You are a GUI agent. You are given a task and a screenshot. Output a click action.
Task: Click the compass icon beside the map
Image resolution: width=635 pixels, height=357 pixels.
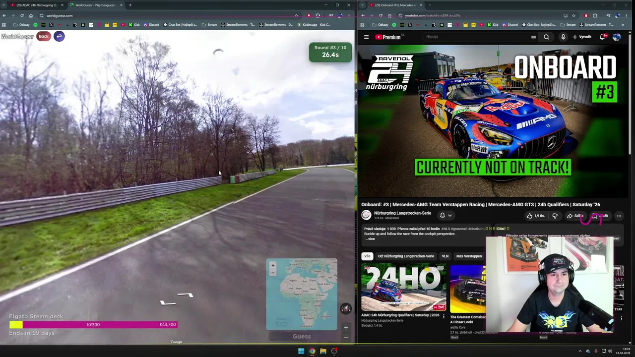pos(346,308)
